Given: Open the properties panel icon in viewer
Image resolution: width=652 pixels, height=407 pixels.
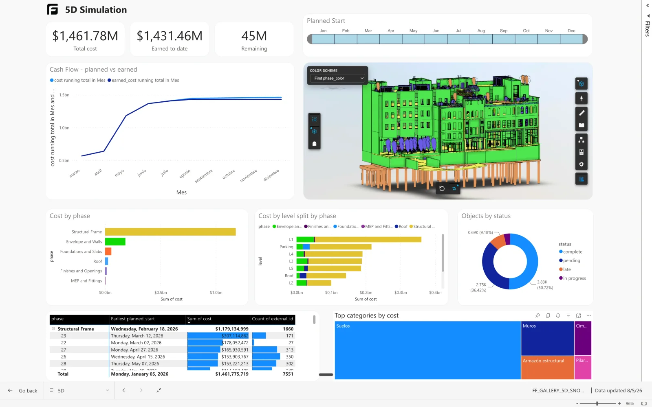Looking at the screenshot, I should tap(581, 152).
